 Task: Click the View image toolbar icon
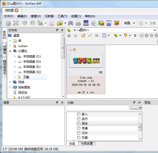click(8, 23)
